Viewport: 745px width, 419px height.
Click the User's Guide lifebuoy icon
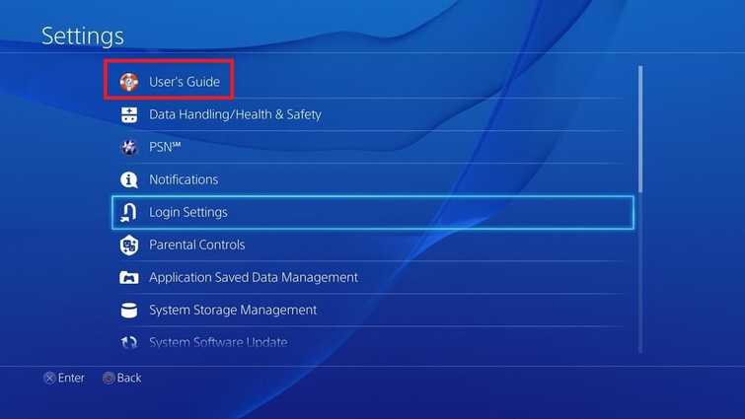(x=128, y=82)
